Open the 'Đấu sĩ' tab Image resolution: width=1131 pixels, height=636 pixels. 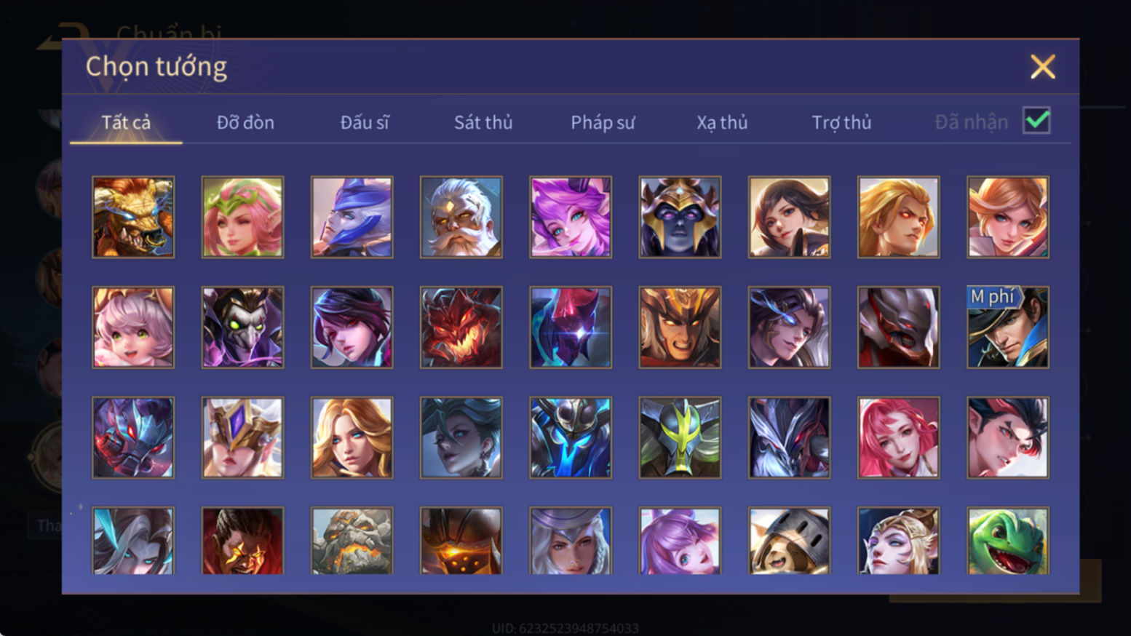point(365,122)
